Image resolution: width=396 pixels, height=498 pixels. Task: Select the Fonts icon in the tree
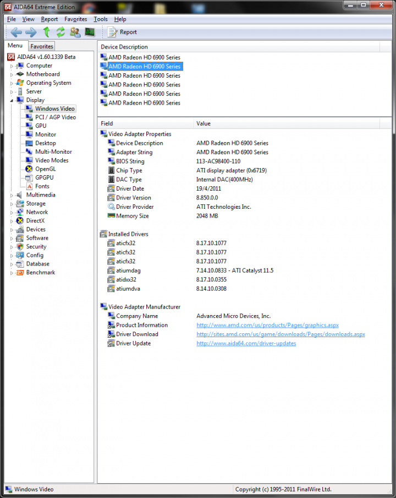[29, 186]
